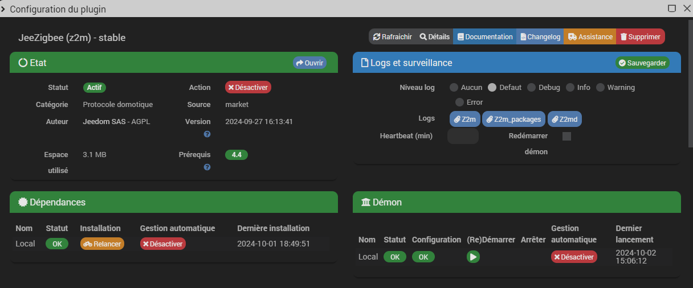Toggle the Redémarrer démon checkbox
The image size is (693, 288).
566,136
